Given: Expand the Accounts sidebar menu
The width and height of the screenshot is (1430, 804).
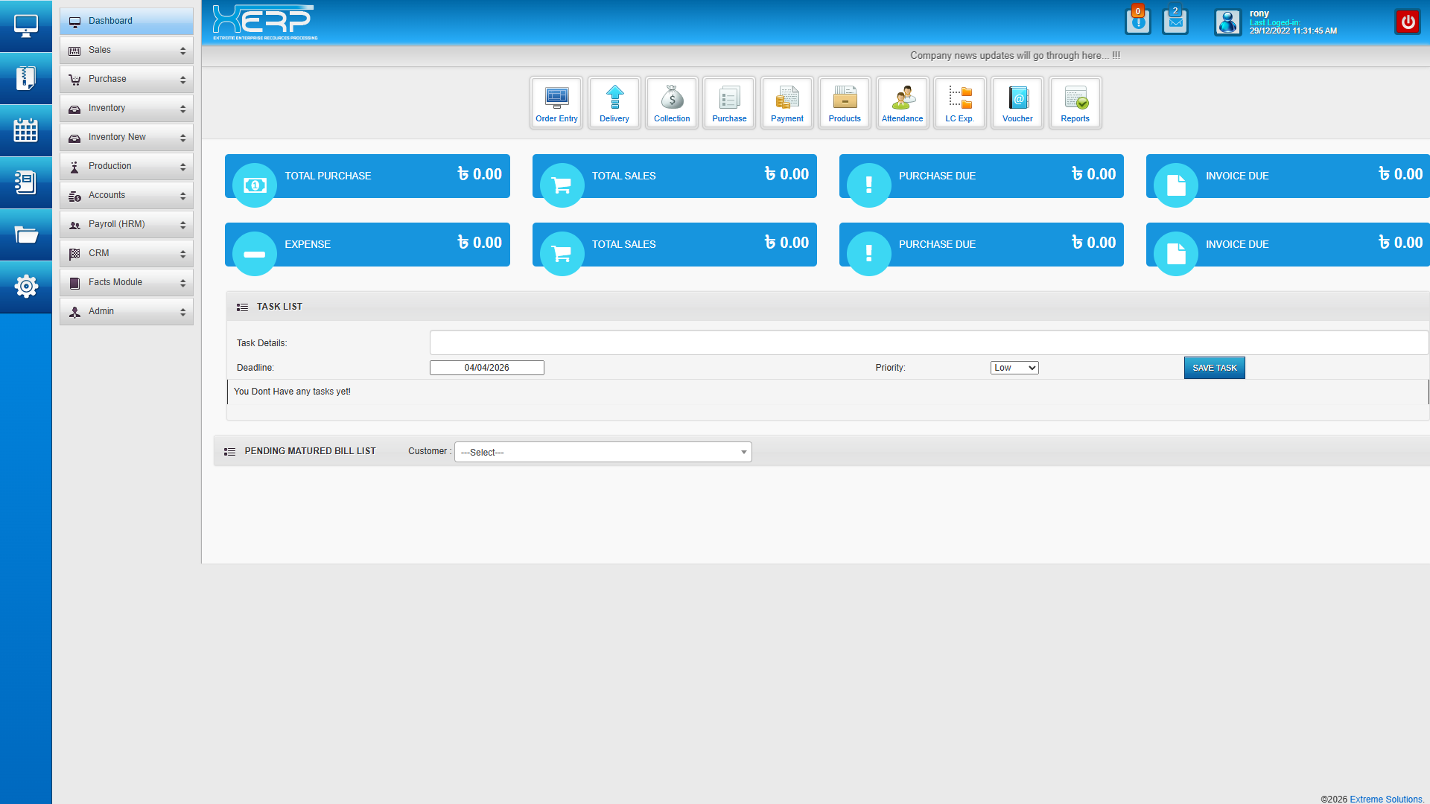Looking at the screenshot, I should click(127, 195).
